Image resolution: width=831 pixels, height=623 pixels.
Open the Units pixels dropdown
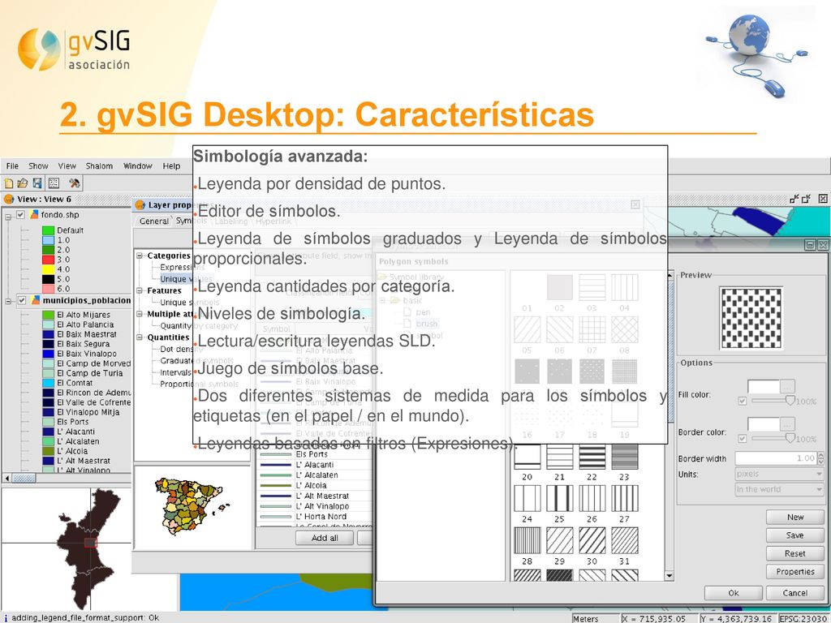779,474
